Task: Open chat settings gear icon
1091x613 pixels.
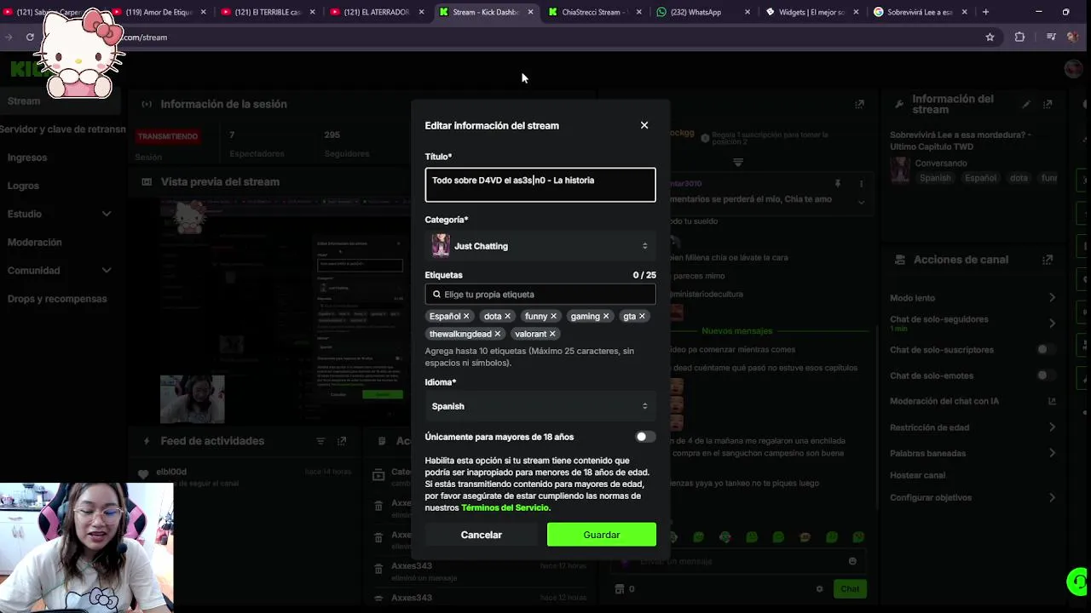Action: (x=819, y=588)
